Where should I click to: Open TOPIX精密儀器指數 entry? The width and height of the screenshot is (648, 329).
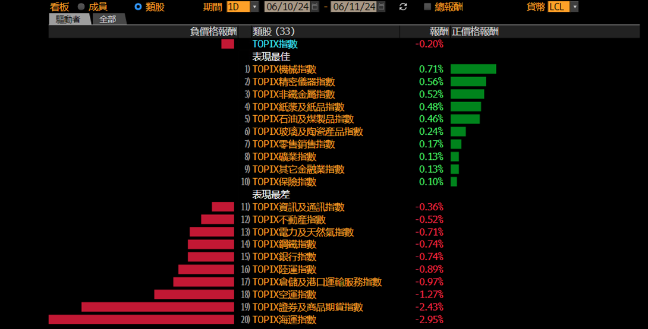(294, 82)
